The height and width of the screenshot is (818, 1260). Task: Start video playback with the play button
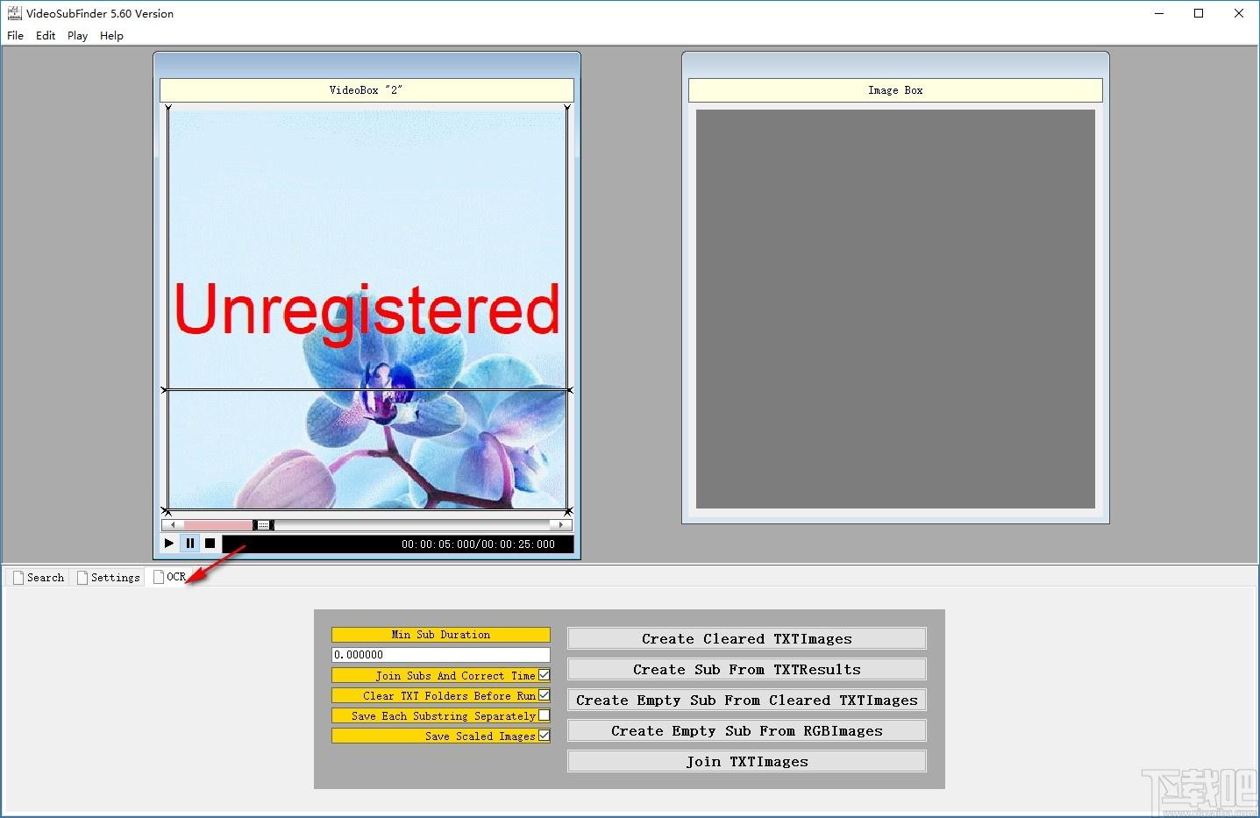point(169,544)
